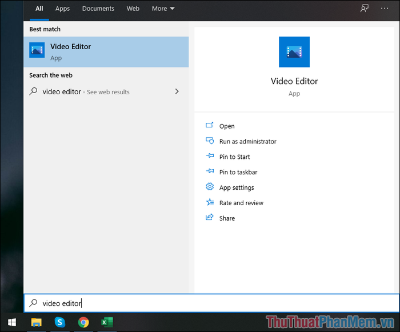
Task: Click the Video Editor icon in Best match
Action: coord(37,50)
